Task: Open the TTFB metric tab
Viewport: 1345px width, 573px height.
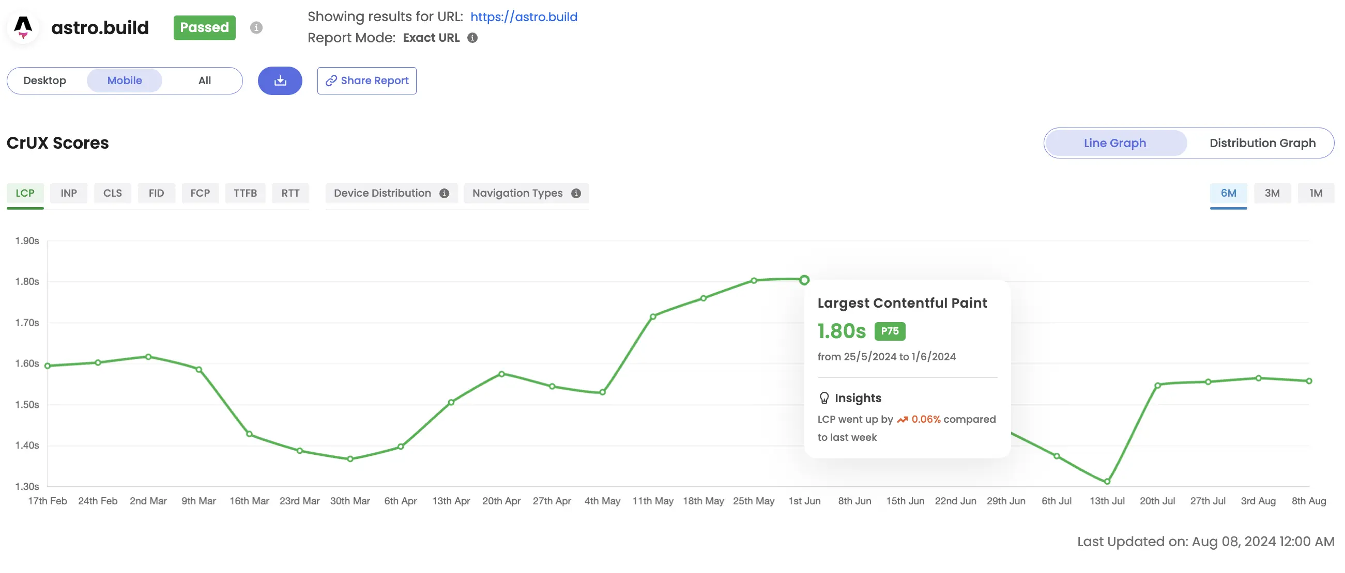Action: point(246,194)
